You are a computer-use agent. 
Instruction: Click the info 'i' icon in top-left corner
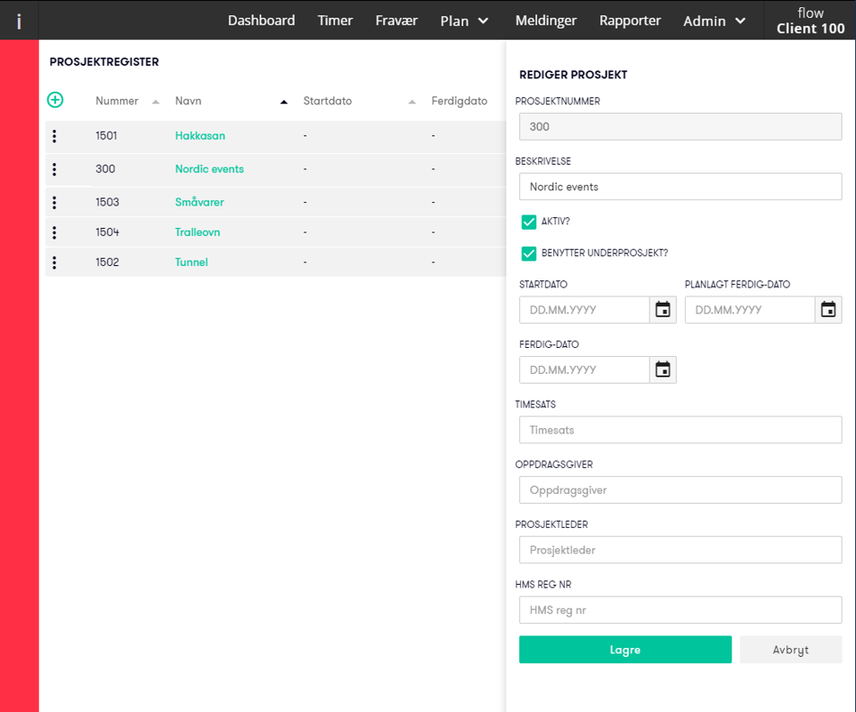tap(19, 20)
